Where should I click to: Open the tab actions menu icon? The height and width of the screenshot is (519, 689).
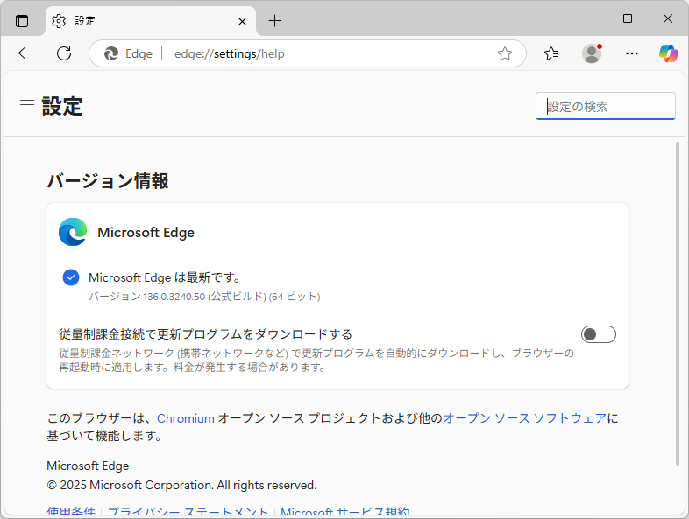coord(22,21)
